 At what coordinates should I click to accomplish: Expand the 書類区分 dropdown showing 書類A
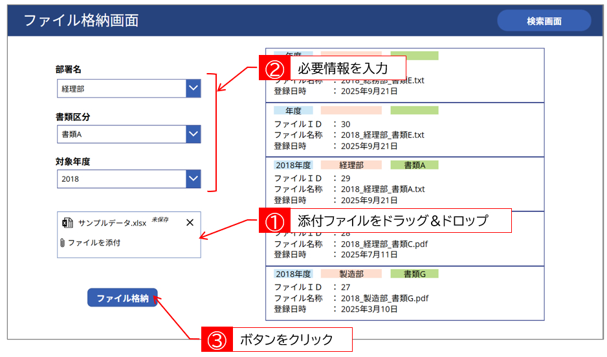tap(193, 134)
